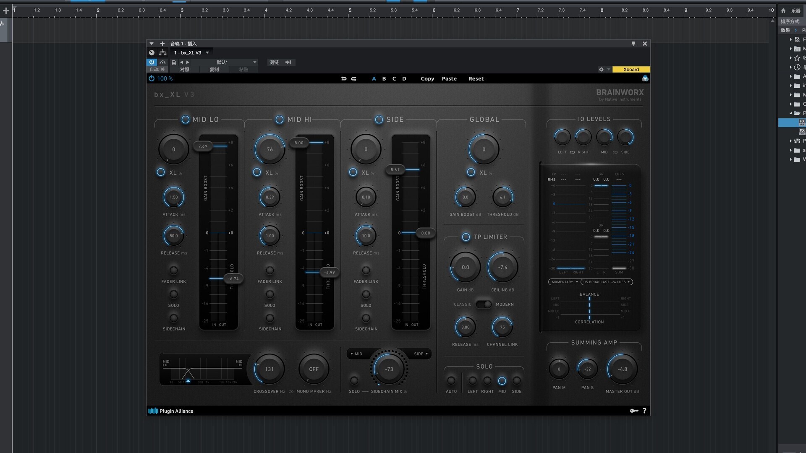The image size is (806, 453).
Task: Click the timeline ruler at bar 5
Action: [350, 10]
